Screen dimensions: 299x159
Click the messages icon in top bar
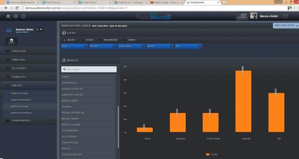24,16
